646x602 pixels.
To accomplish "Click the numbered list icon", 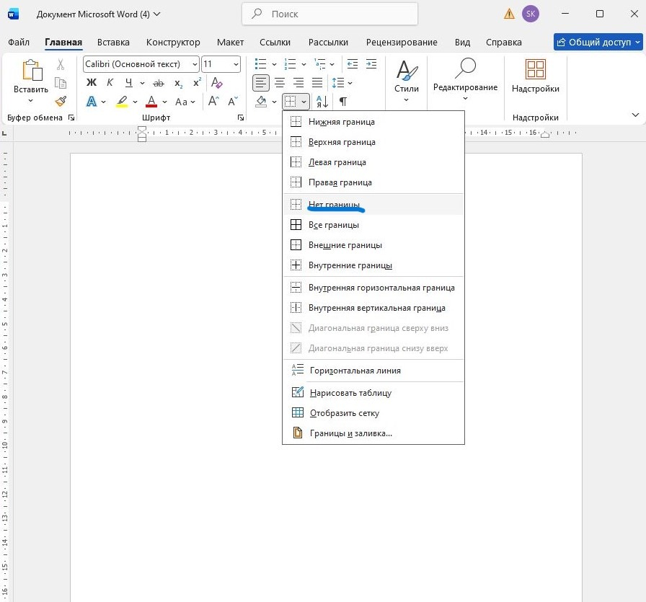I will pos(290,64).
